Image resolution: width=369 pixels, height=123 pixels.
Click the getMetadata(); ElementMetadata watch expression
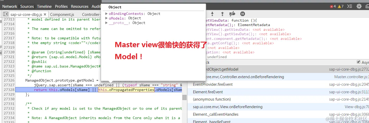pyautogui.click(x=238, y=25)
